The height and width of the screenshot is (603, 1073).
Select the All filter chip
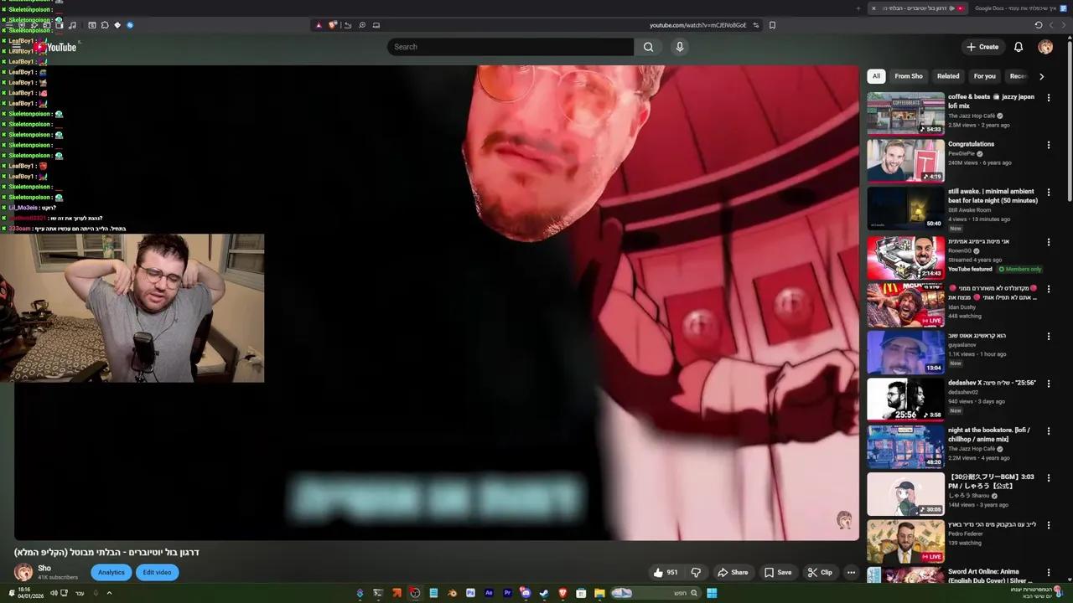876,76
